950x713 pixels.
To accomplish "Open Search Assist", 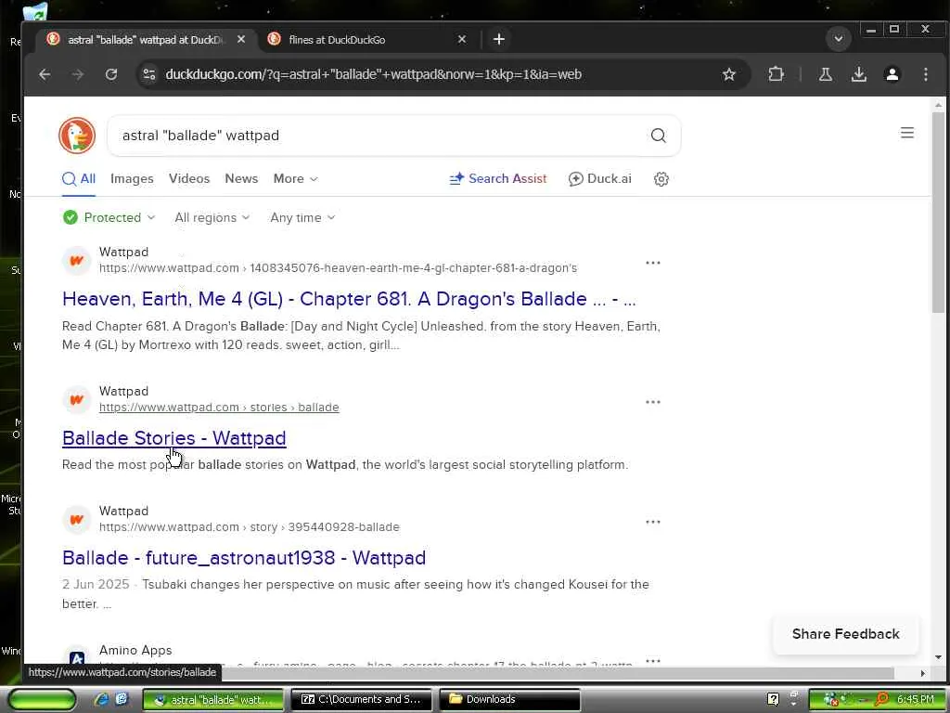I will tap(498, 179).
